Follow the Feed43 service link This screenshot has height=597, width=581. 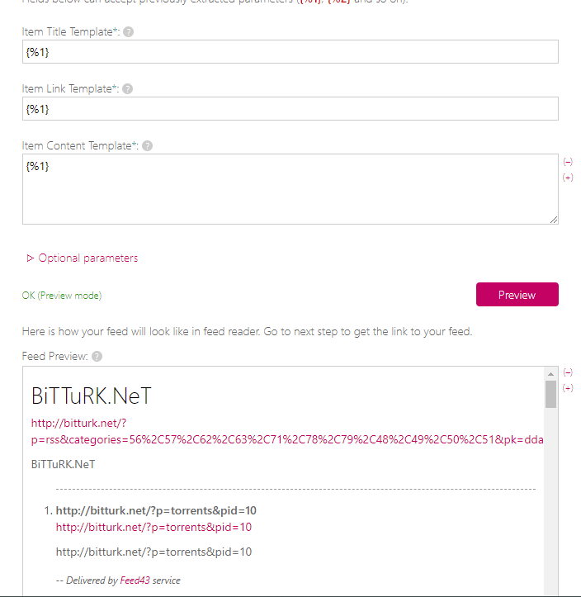[135, 580]
